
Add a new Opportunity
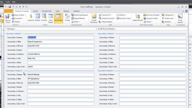138,18
